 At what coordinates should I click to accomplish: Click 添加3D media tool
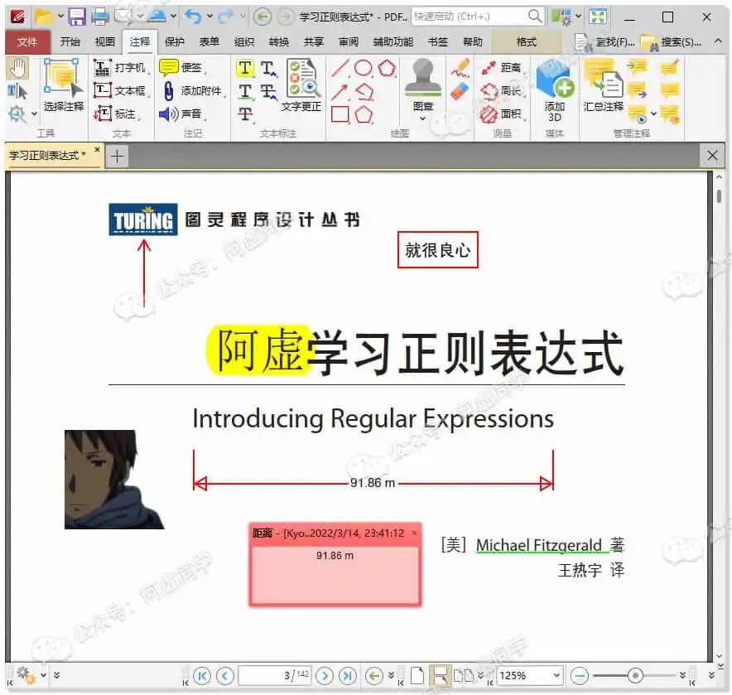tap(555, 92)
